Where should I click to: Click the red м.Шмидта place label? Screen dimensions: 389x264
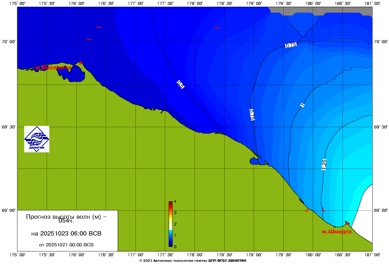point(336,231)
